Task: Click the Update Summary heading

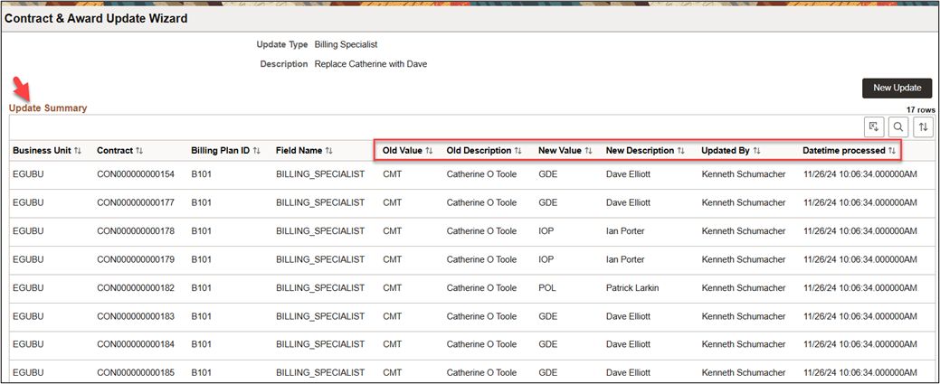Action: click(48, 108)
